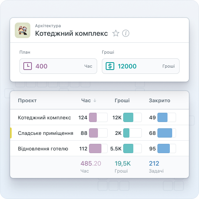Edit the planned time value 400
The width and height of the screenshot is (199, 199).
click(x=42, y=66)
